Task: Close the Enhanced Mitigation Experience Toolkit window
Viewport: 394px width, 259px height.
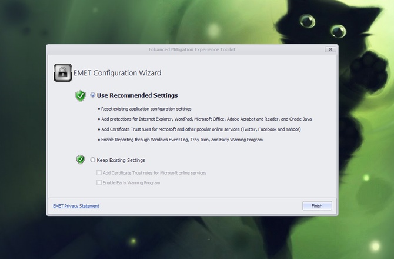Action: [x=330, y=49]
